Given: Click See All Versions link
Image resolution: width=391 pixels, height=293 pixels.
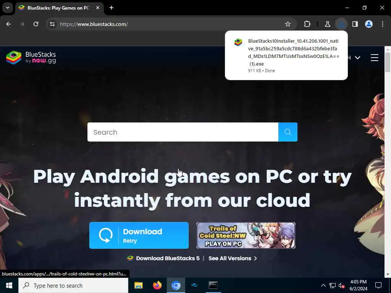Looking at the screenshot, I should tap(233, 258).
